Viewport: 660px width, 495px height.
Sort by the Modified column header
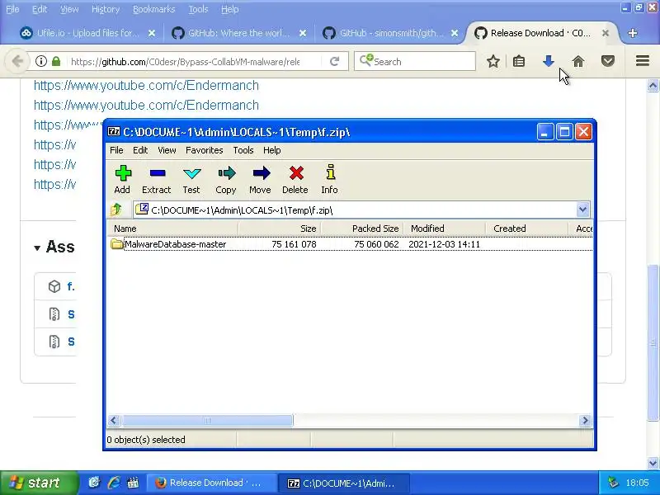coord(445,229)
